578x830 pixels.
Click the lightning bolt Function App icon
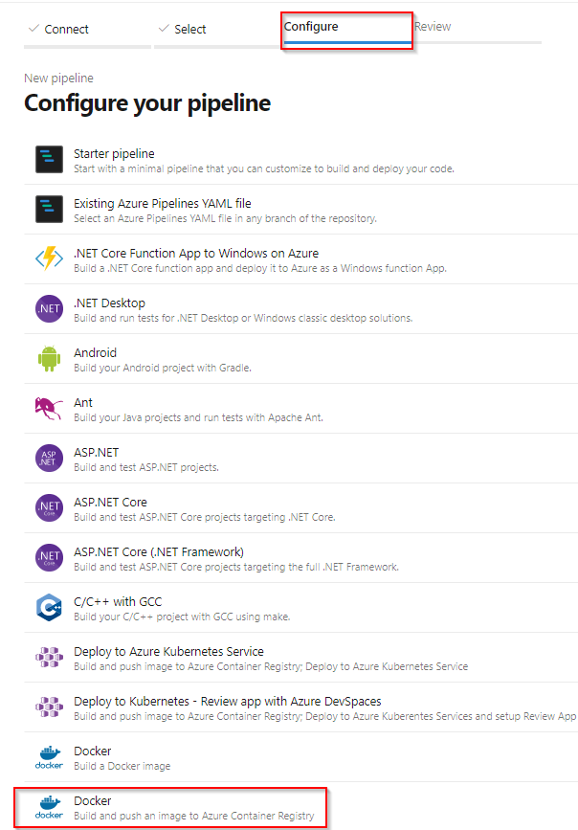(49, 258)
